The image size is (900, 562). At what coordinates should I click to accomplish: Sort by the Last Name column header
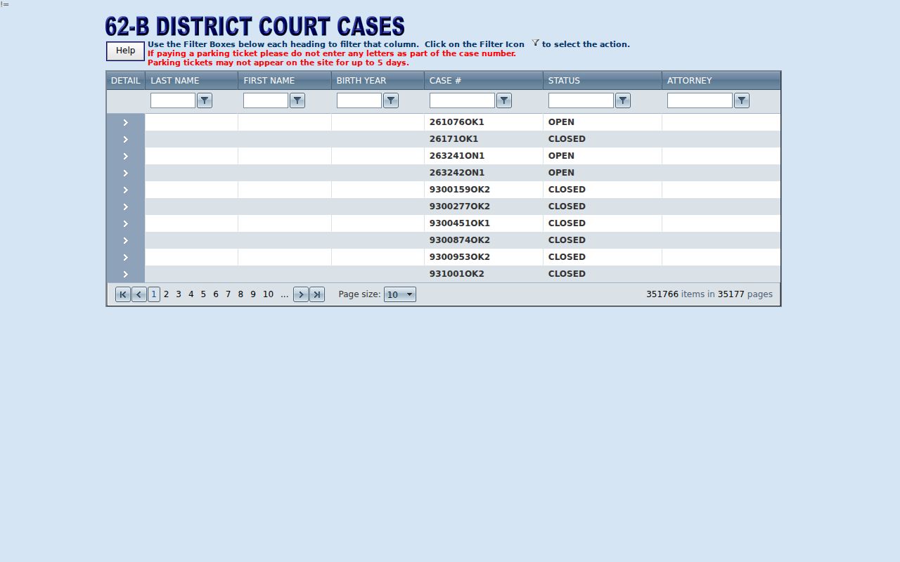175,81
